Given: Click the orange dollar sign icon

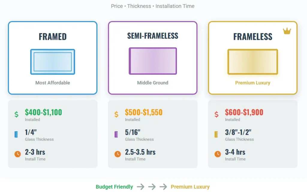Looking at the screenshot, I should 117,114.
